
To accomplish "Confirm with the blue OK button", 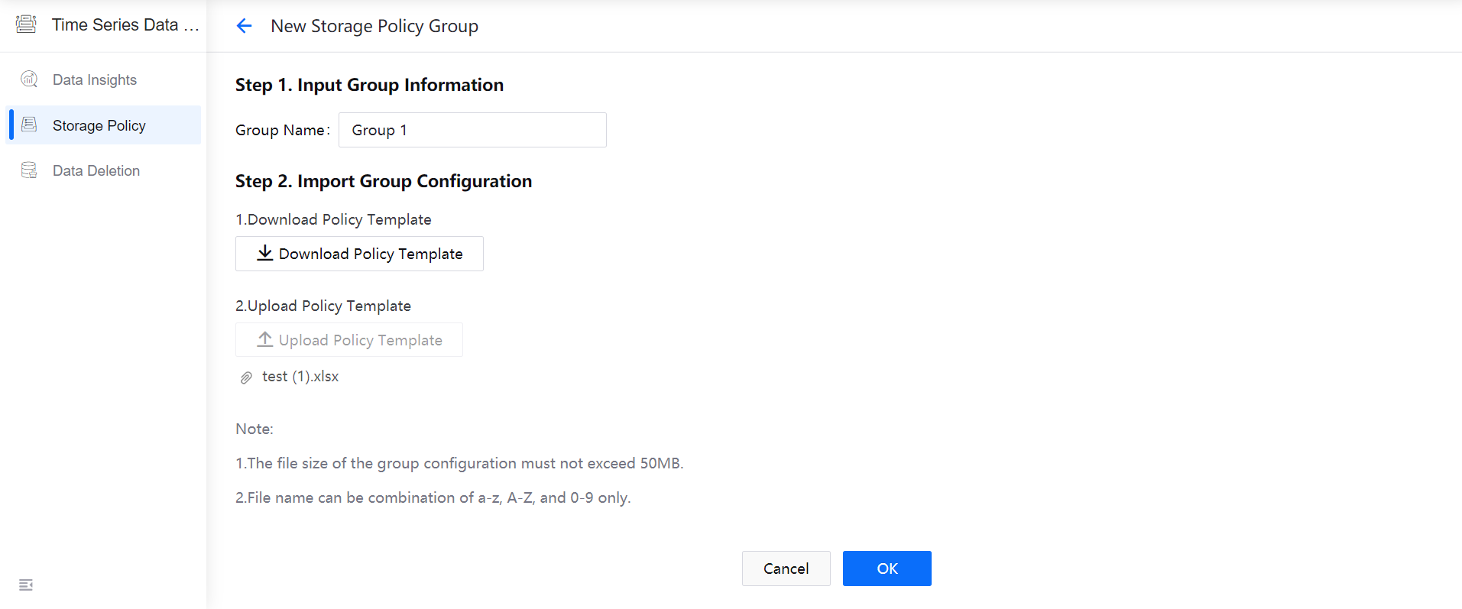I will (887, 569).
